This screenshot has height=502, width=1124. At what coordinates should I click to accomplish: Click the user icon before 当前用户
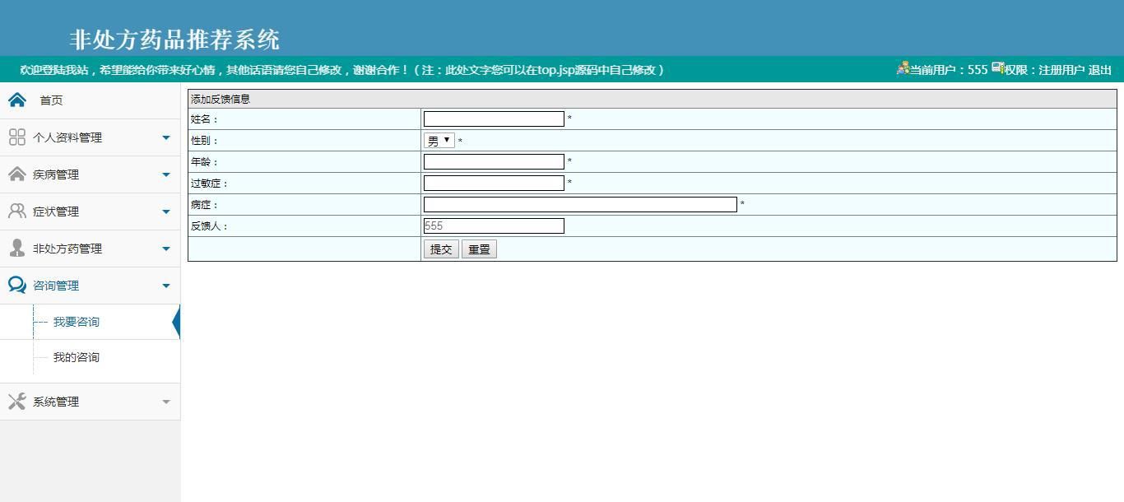coord(903,68)
